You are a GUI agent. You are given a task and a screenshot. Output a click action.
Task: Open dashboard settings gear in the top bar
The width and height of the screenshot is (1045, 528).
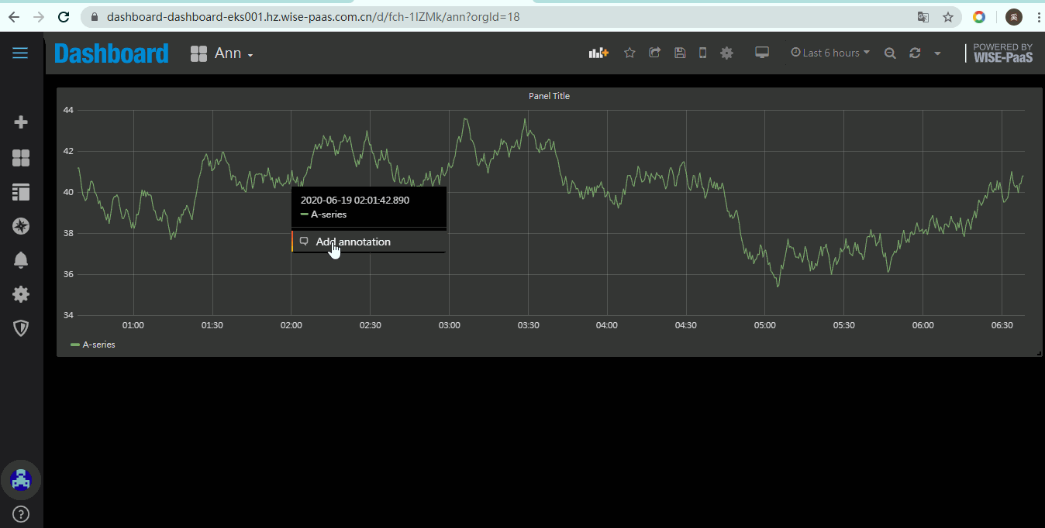726,53
